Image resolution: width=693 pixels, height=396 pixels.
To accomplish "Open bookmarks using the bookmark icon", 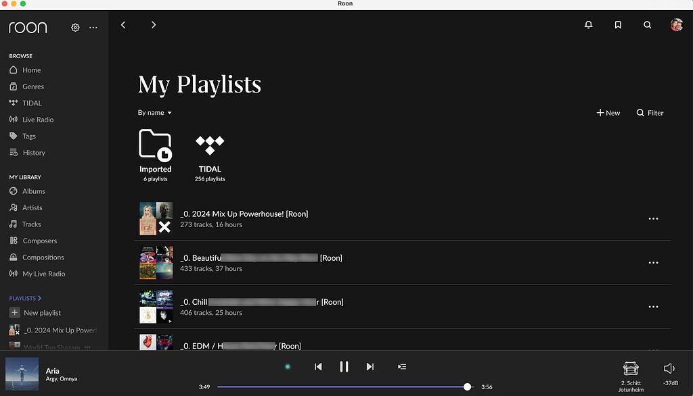I will click(617, 24).
